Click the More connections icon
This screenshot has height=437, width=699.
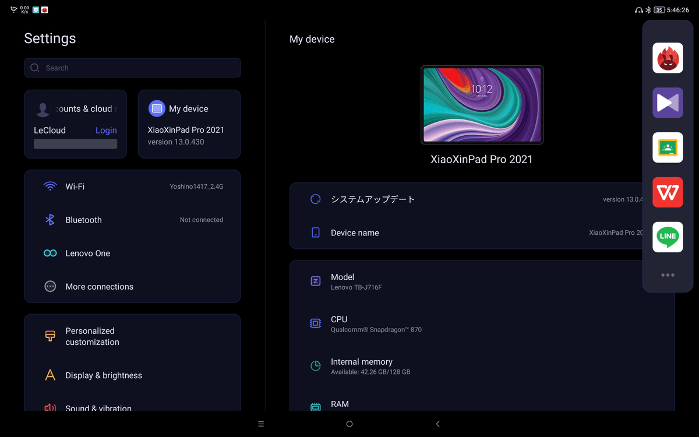pos(50,287)
